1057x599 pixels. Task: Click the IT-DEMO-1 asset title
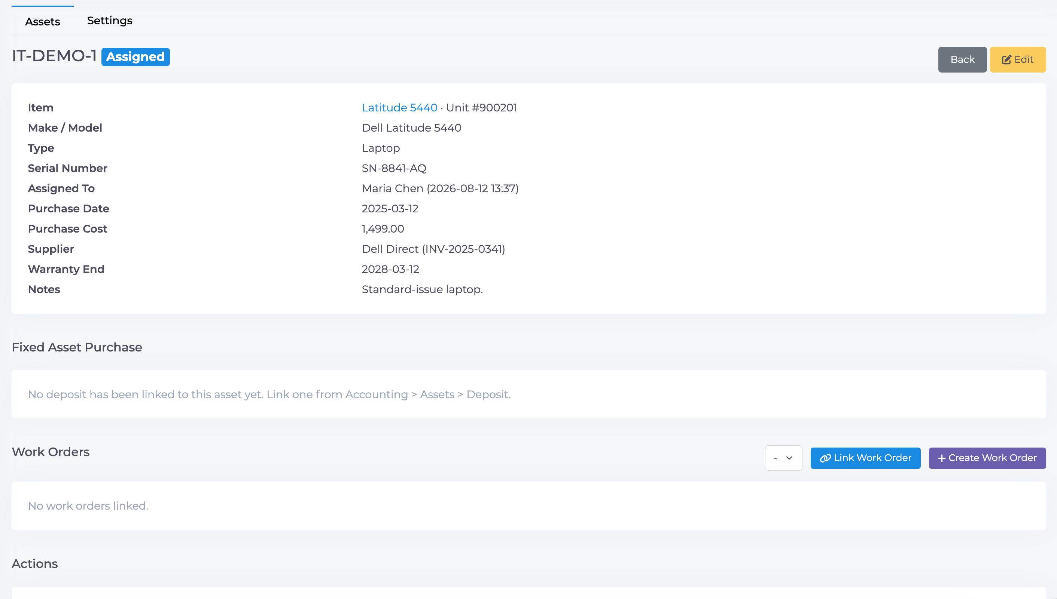[x=54, y=56]
